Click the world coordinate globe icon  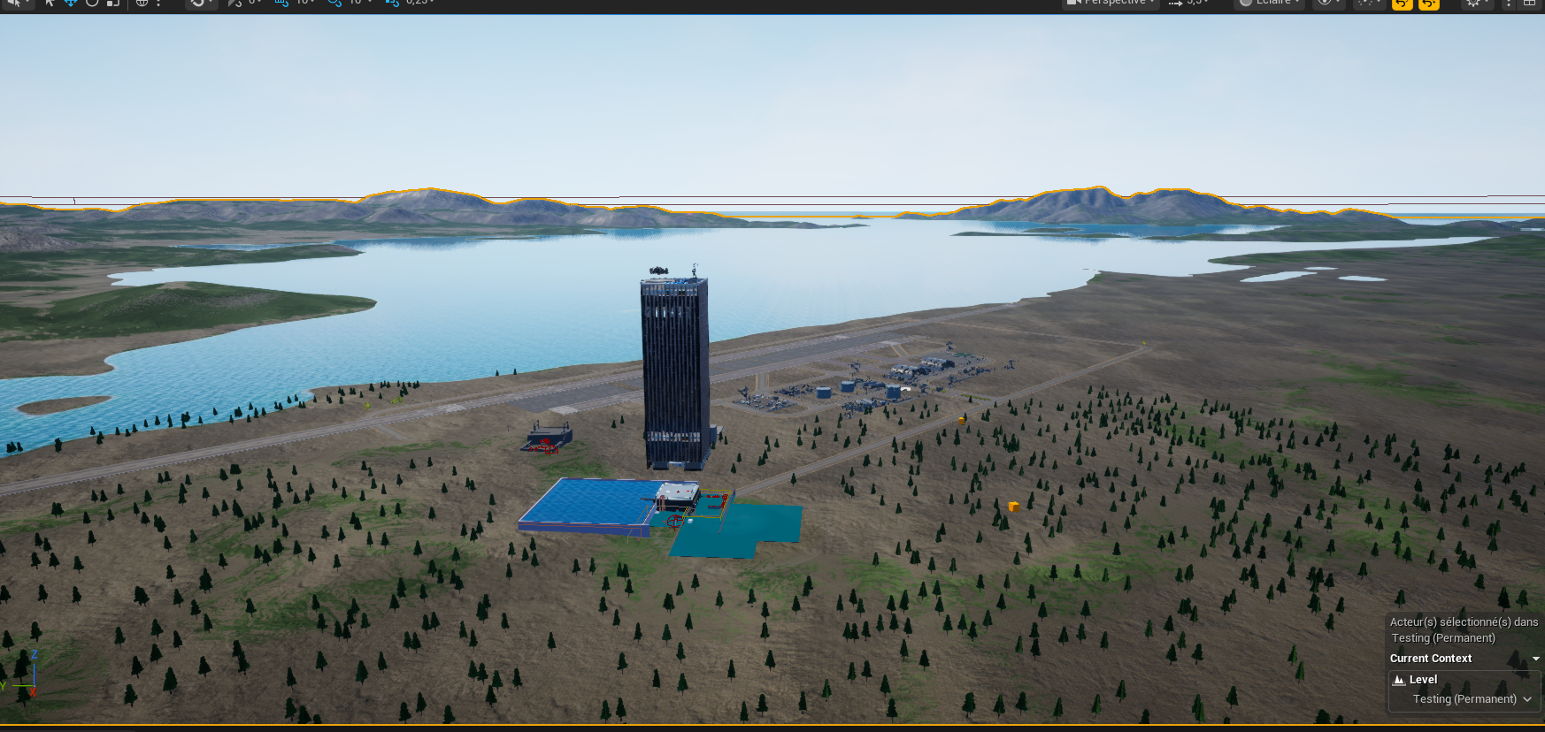pos(142,3)
